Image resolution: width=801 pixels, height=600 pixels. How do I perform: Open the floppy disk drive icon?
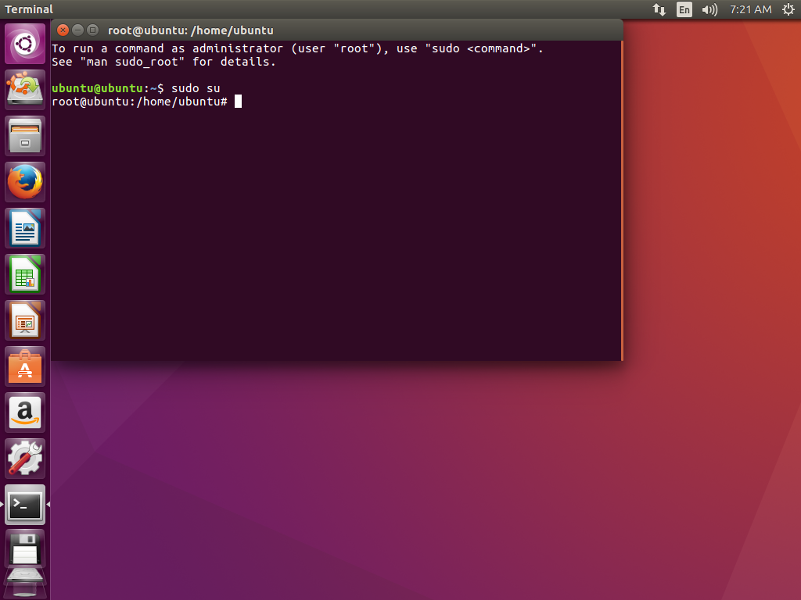[25, 548]
